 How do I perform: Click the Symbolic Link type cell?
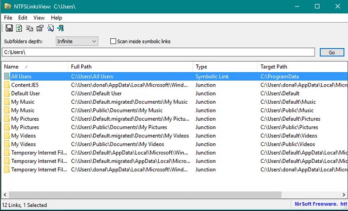[x=212, y=77]
